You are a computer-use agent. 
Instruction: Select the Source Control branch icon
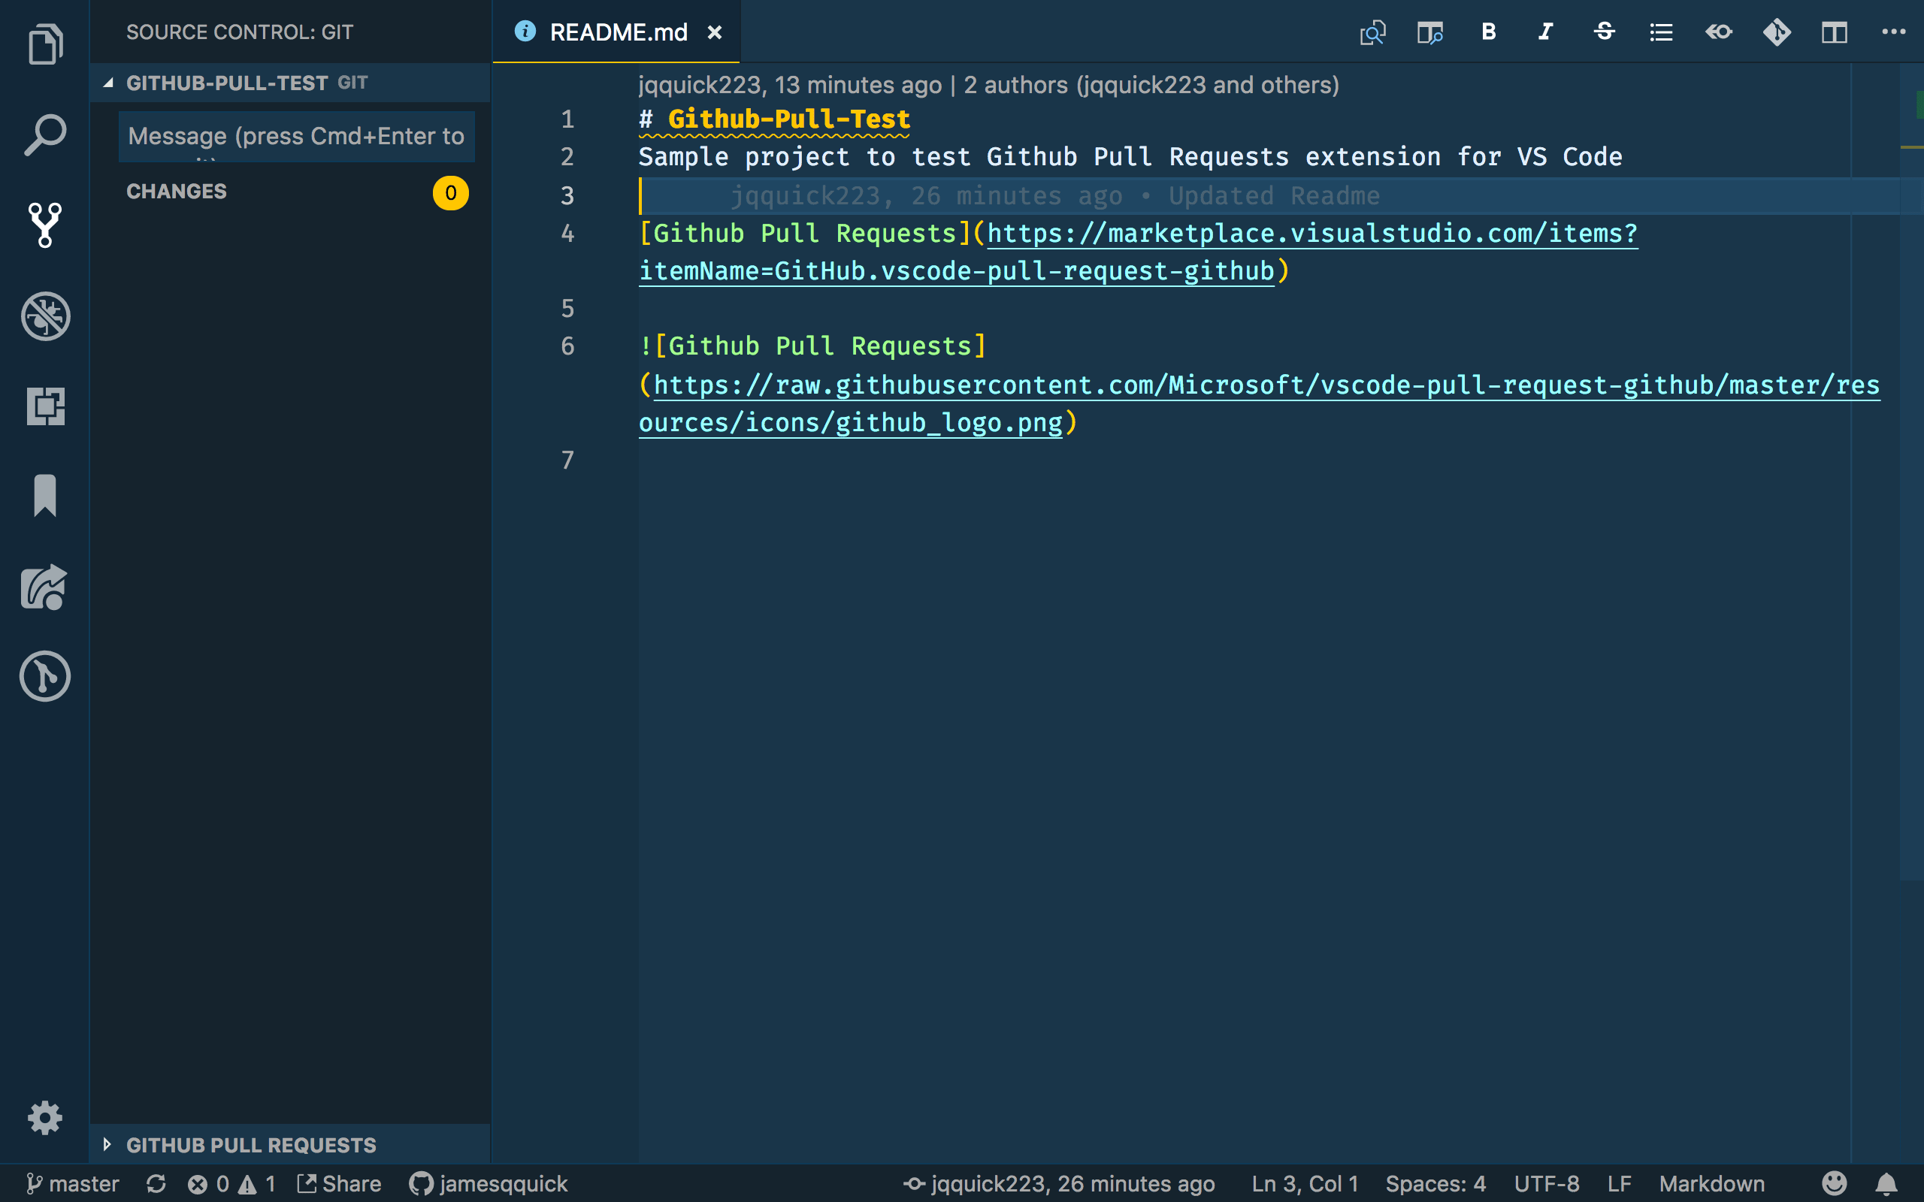tap(45, 225)
